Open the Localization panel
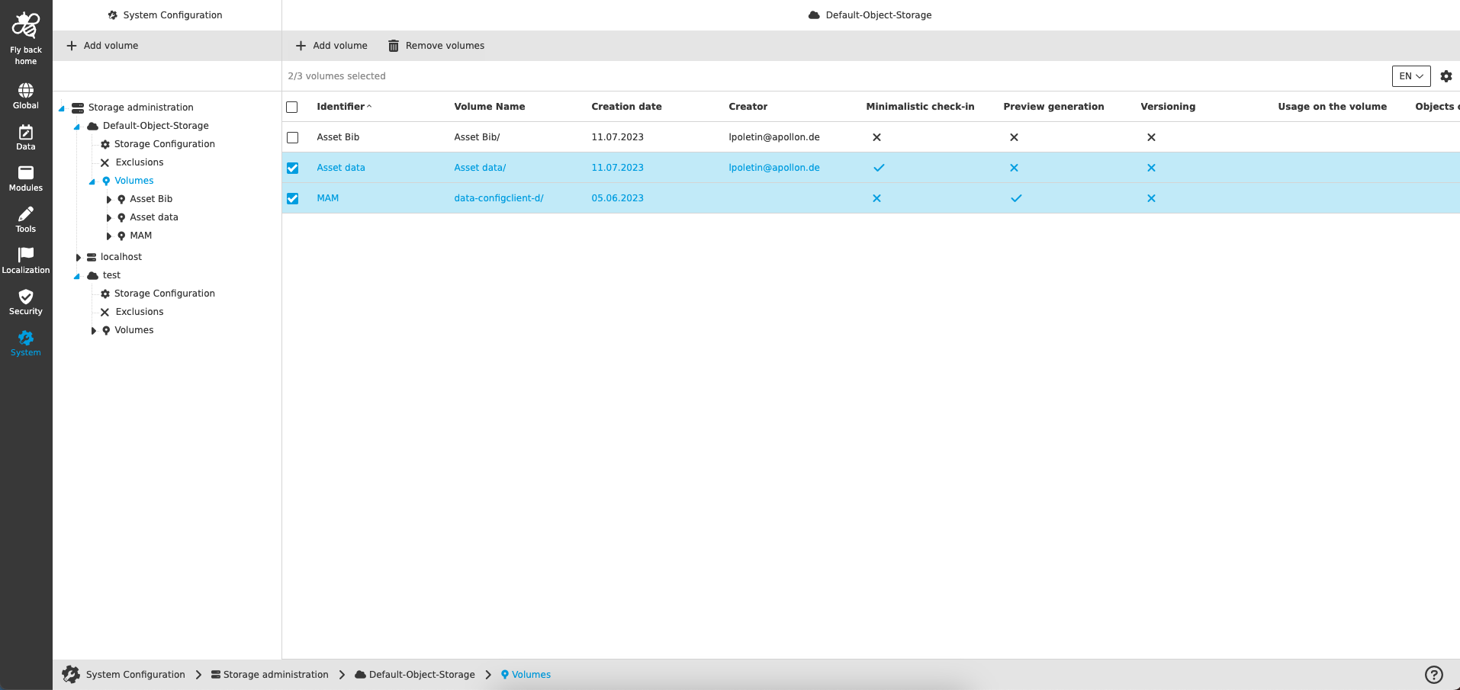Image resolution: width=1460 pixels, height=690 pixels. pyautogui.click(x=25, y=258)
